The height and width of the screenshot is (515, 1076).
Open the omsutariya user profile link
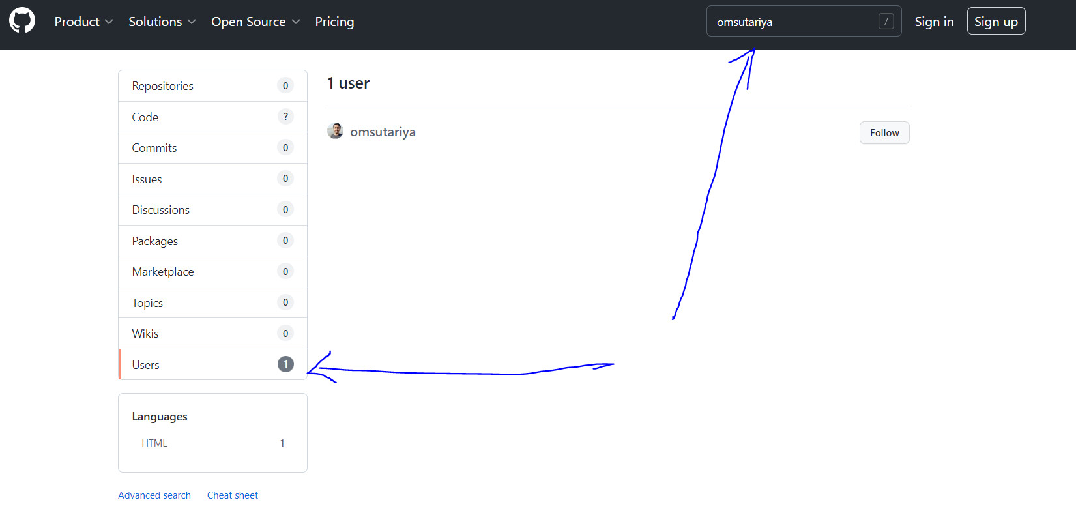(383, 132)
